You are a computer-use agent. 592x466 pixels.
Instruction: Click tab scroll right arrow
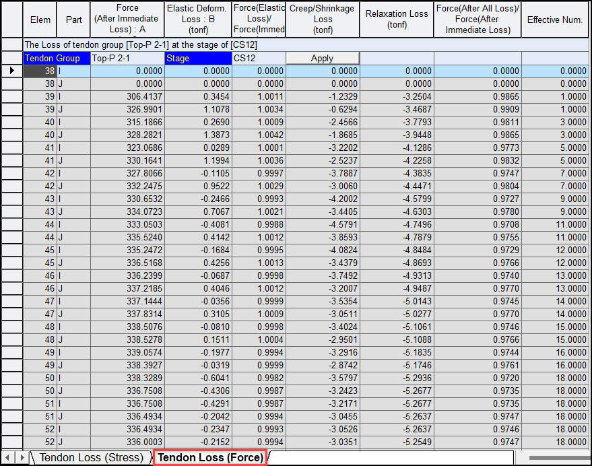(22, 458)
